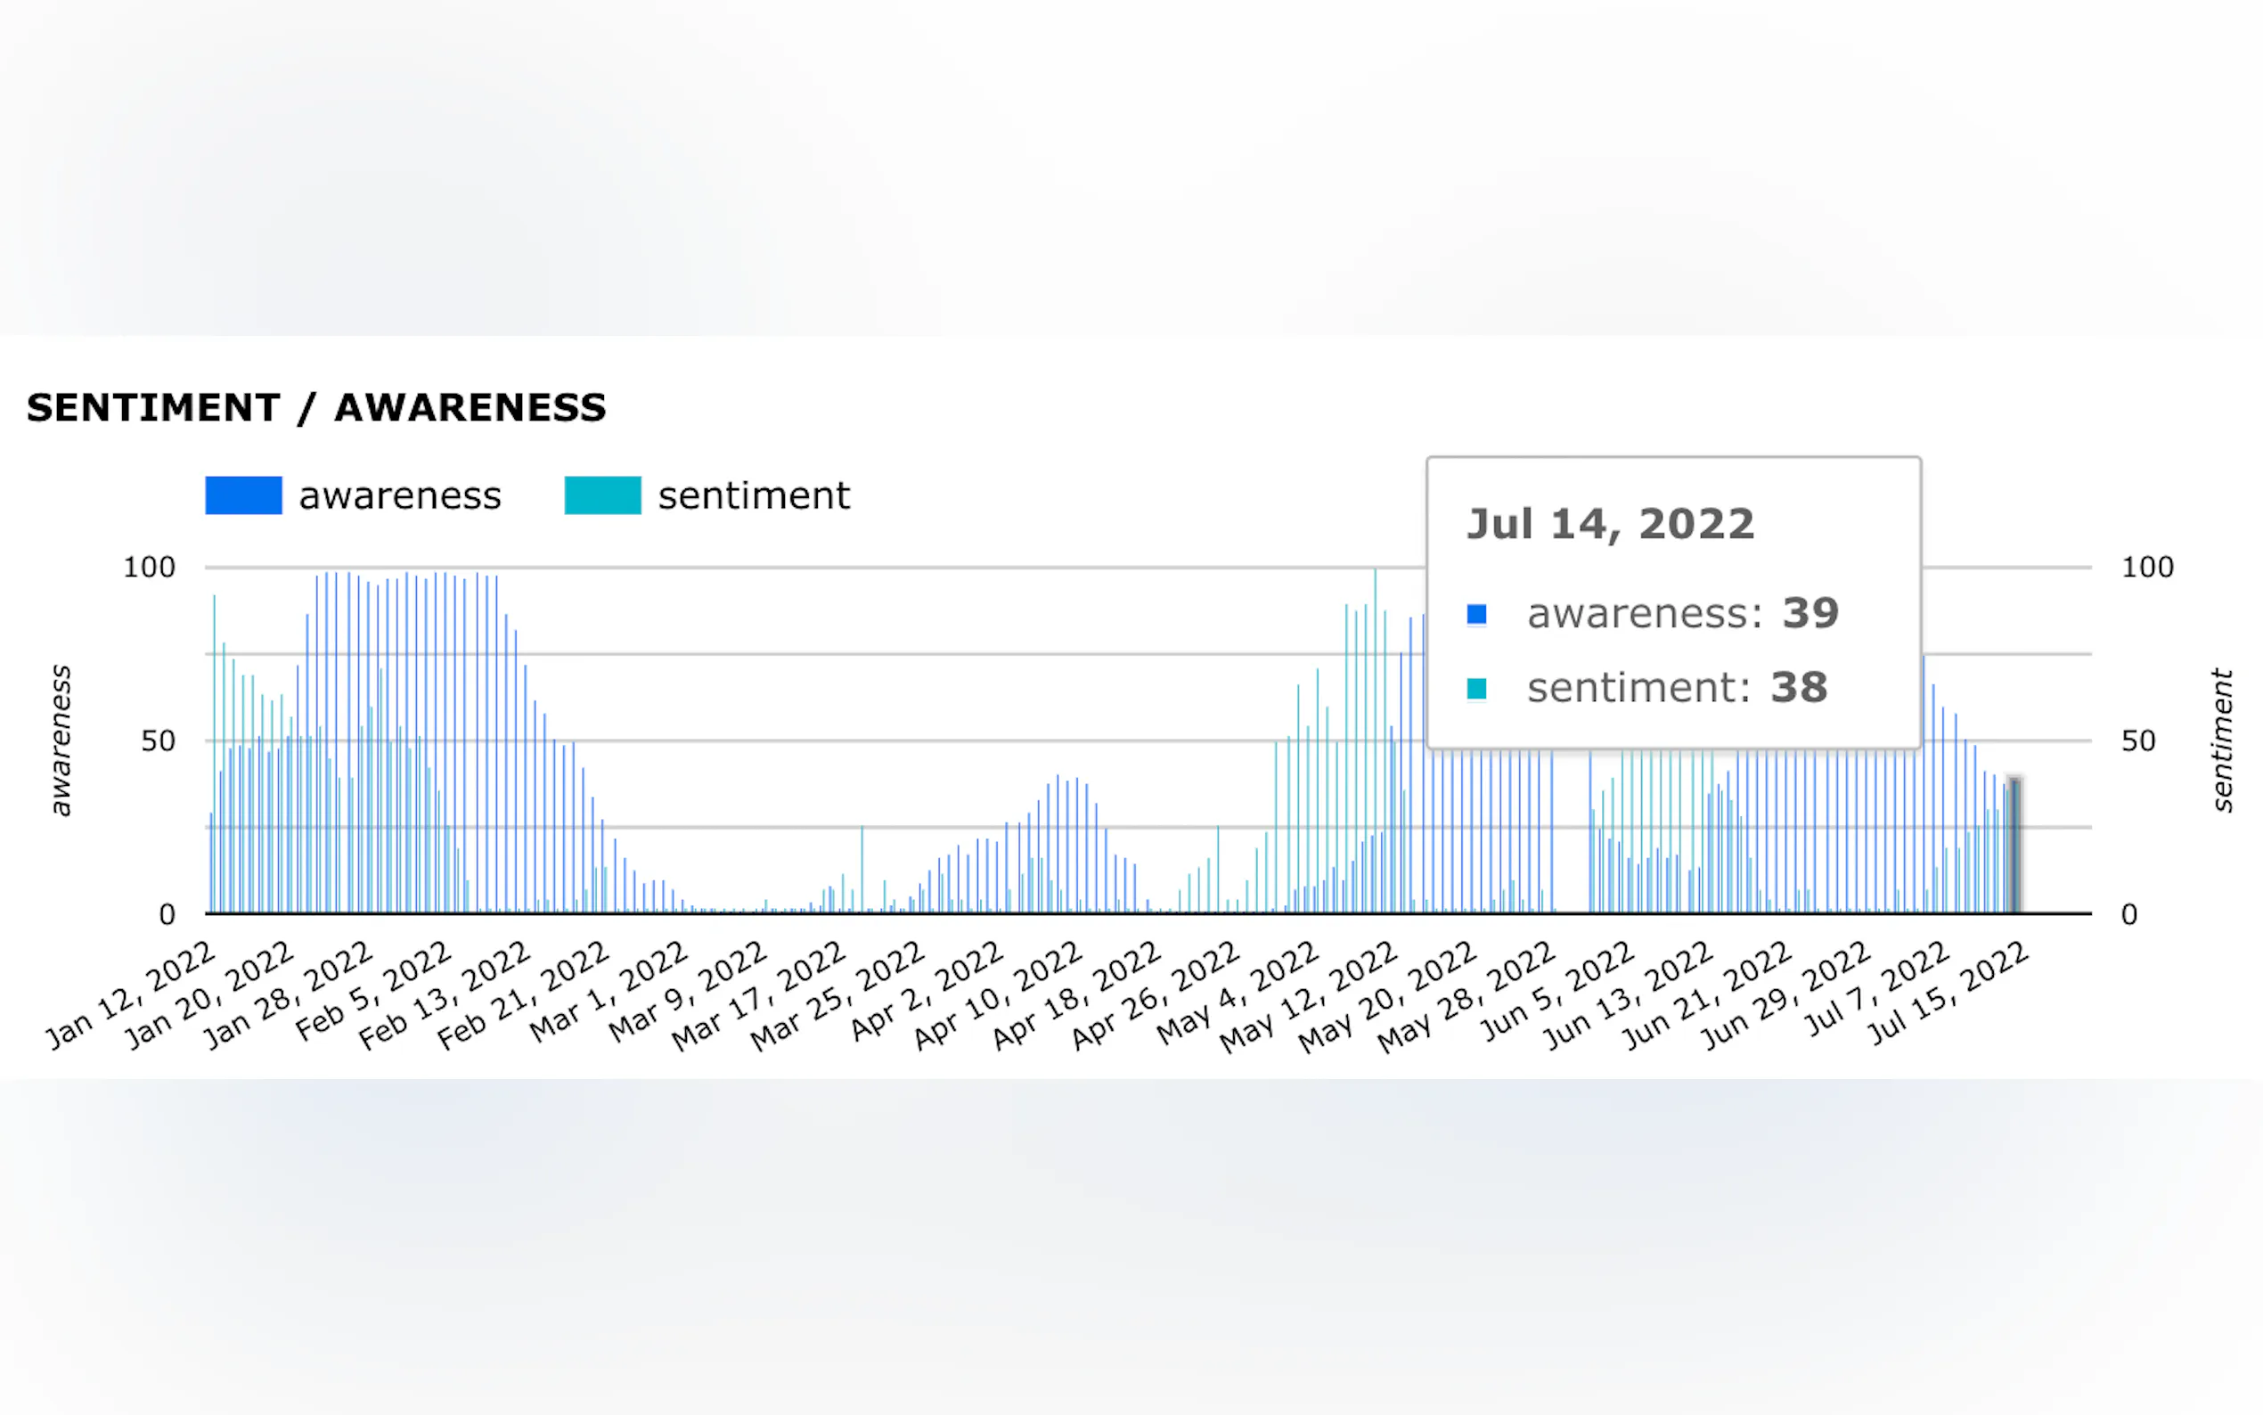Toggle the awareness legend color swatch
Viewport: 2263px width, 1415px height.
243,495
